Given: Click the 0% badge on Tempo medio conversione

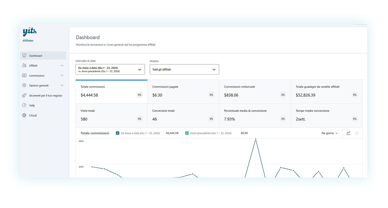Looking at the screenshot, I should click(x=355, y=119).
